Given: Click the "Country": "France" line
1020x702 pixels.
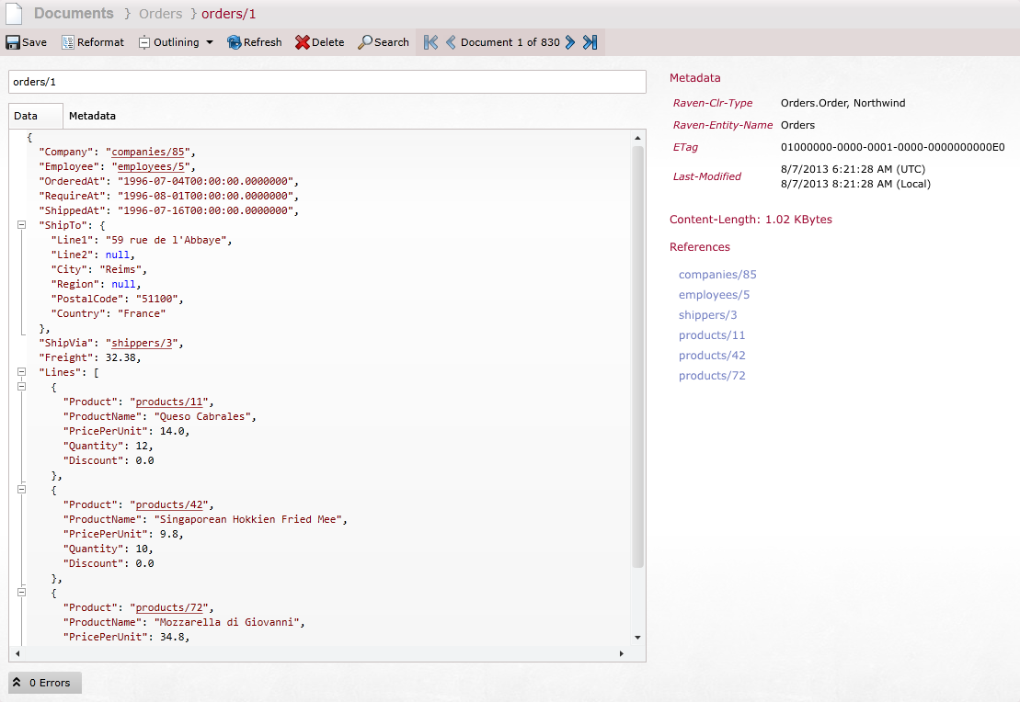Looking at the screenshot, I should click(x=108, y=313).
